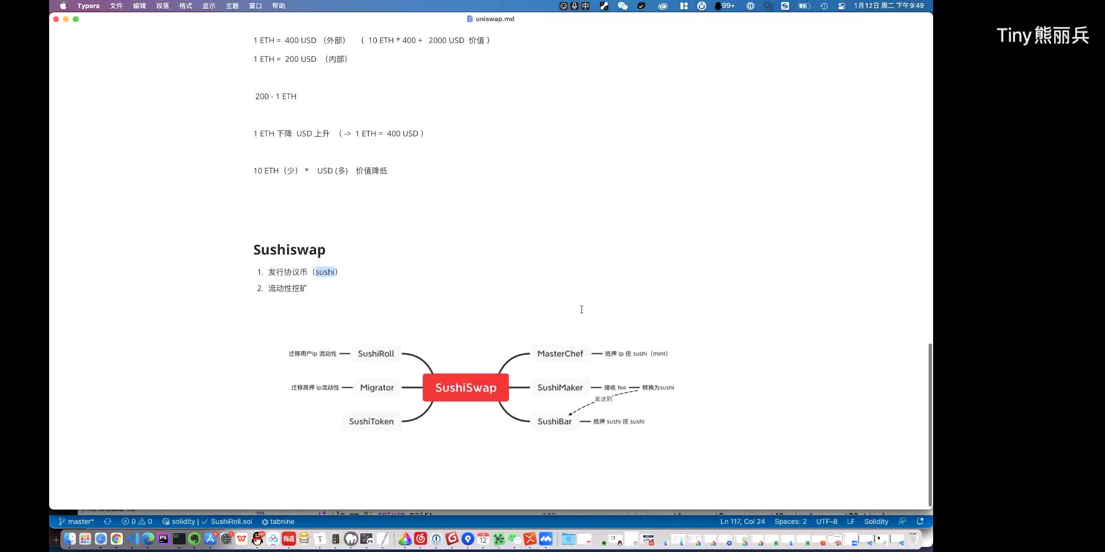This screenshot has height=552, width=1105.
Task: Click the WeChat menu bar icon
Action: pos(623,6)
